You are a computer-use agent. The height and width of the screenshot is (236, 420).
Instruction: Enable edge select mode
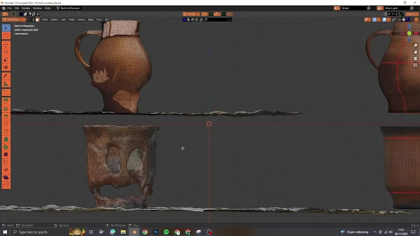[x=33, y=20]
